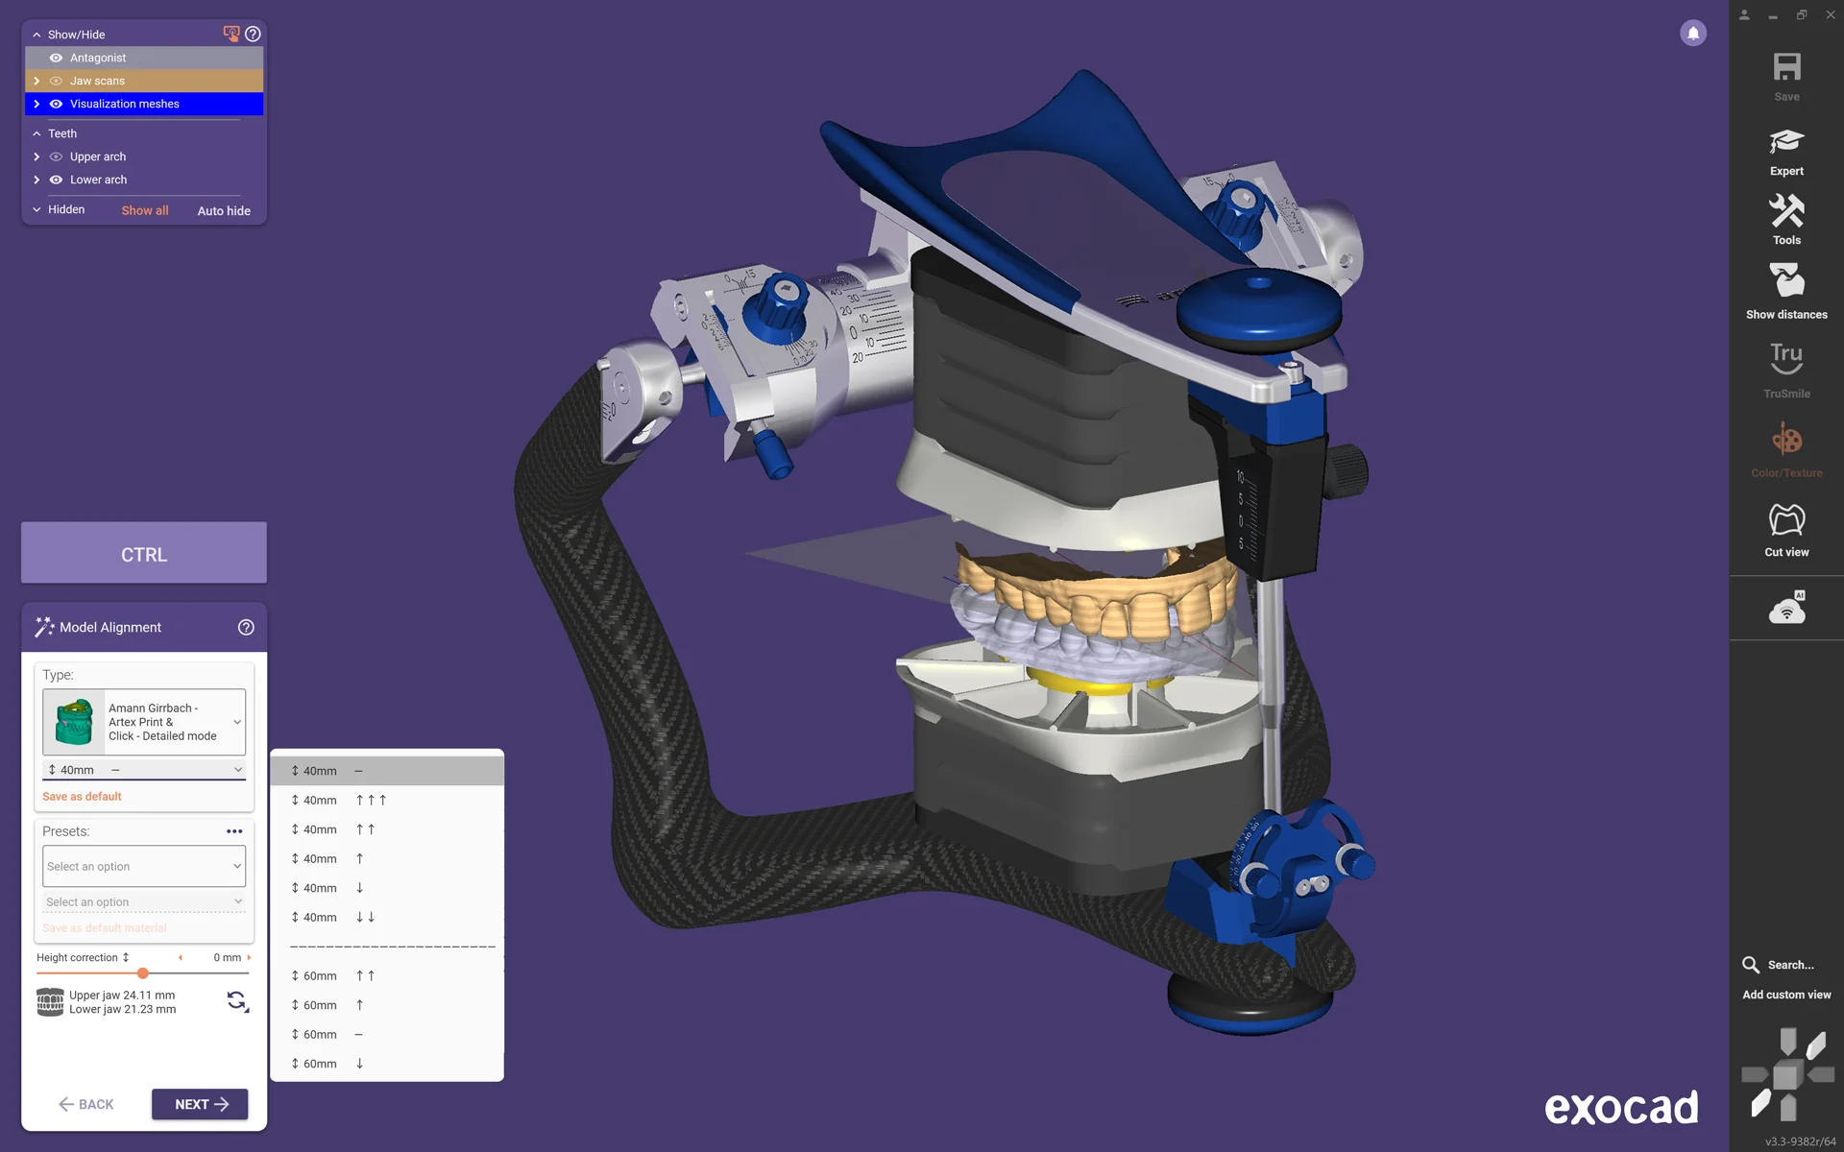The height and width of the screenshot is (1152, 1844).
Task: Collapse the Show/Hide panel
Action: 36,34
